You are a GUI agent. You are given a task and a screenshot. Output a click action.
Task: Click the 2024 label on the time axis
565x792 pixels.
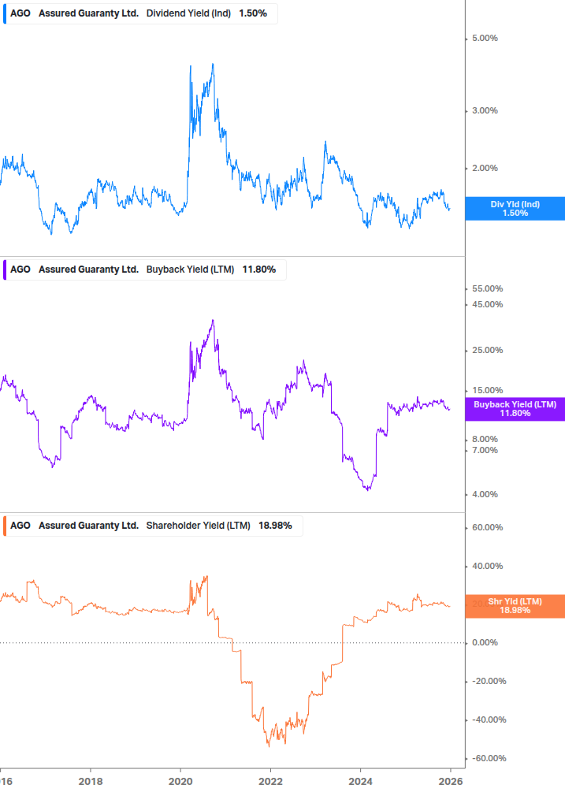(360, 782)
